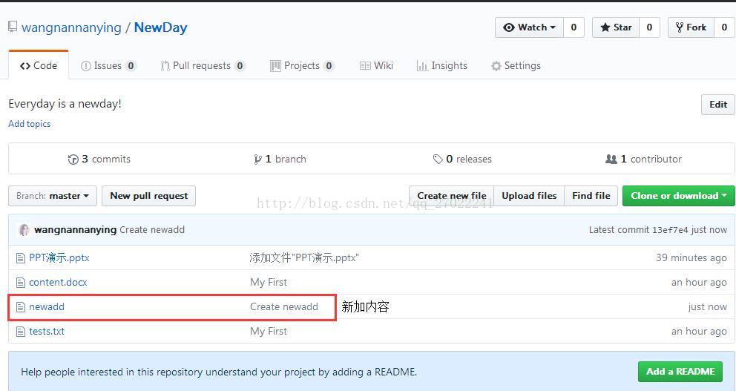Click the Add a README button
The width and height of the screenshot is (736, 391).
point(680,372)
